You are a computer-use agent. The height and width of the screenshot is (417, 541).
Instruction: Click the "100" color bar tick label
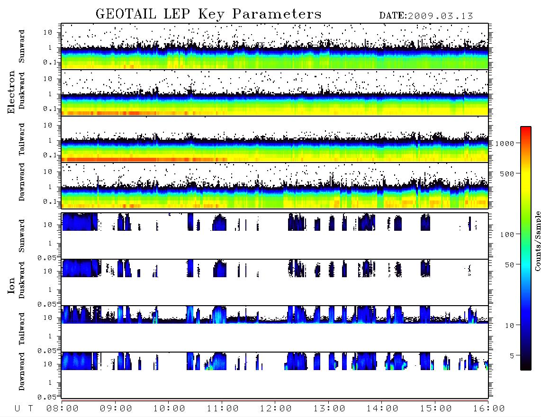507,235
